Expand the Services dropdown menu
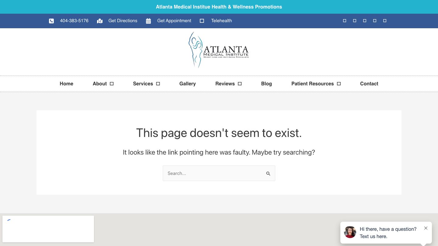 point(158,84)
